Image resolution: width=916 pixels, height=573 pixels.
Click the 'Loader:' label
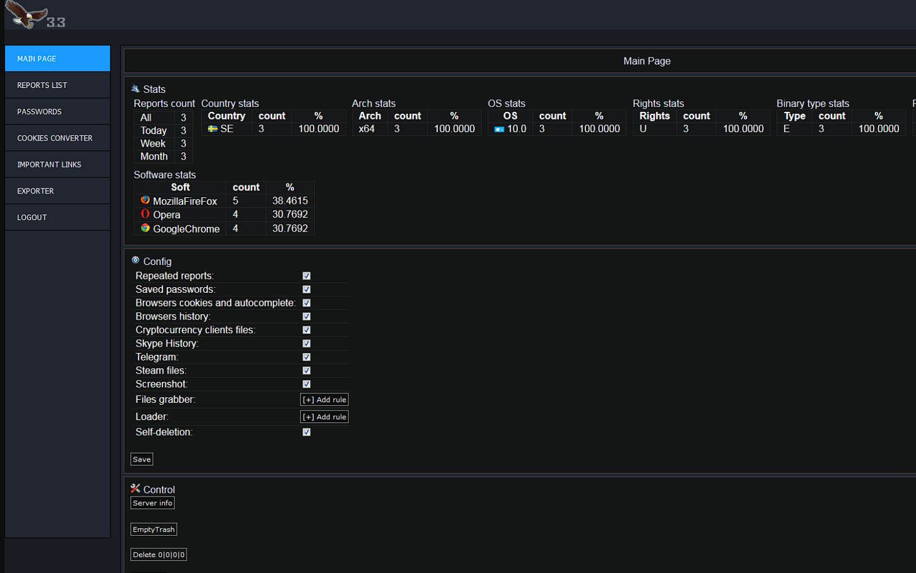click(152, 417)
